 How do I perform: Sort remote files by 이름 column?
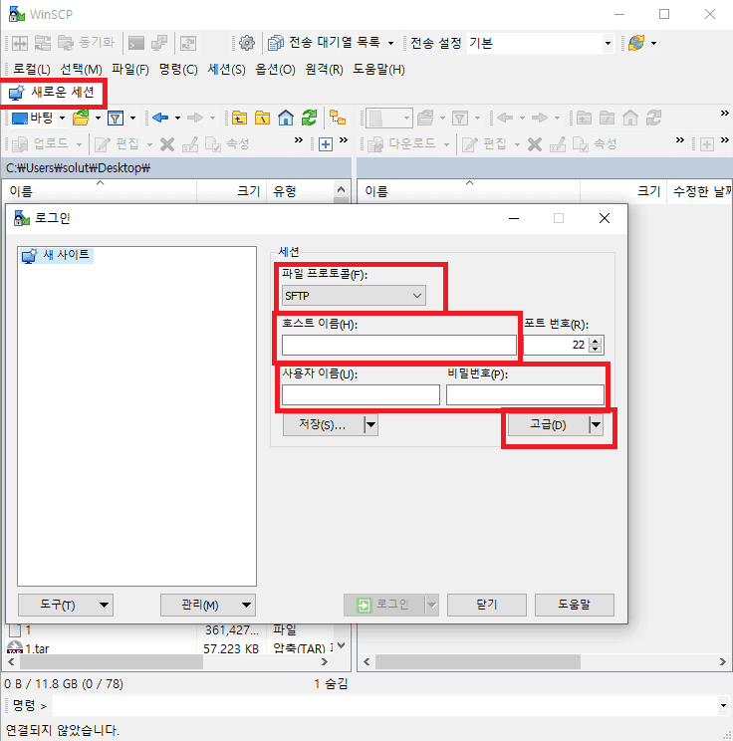point(468,191)
